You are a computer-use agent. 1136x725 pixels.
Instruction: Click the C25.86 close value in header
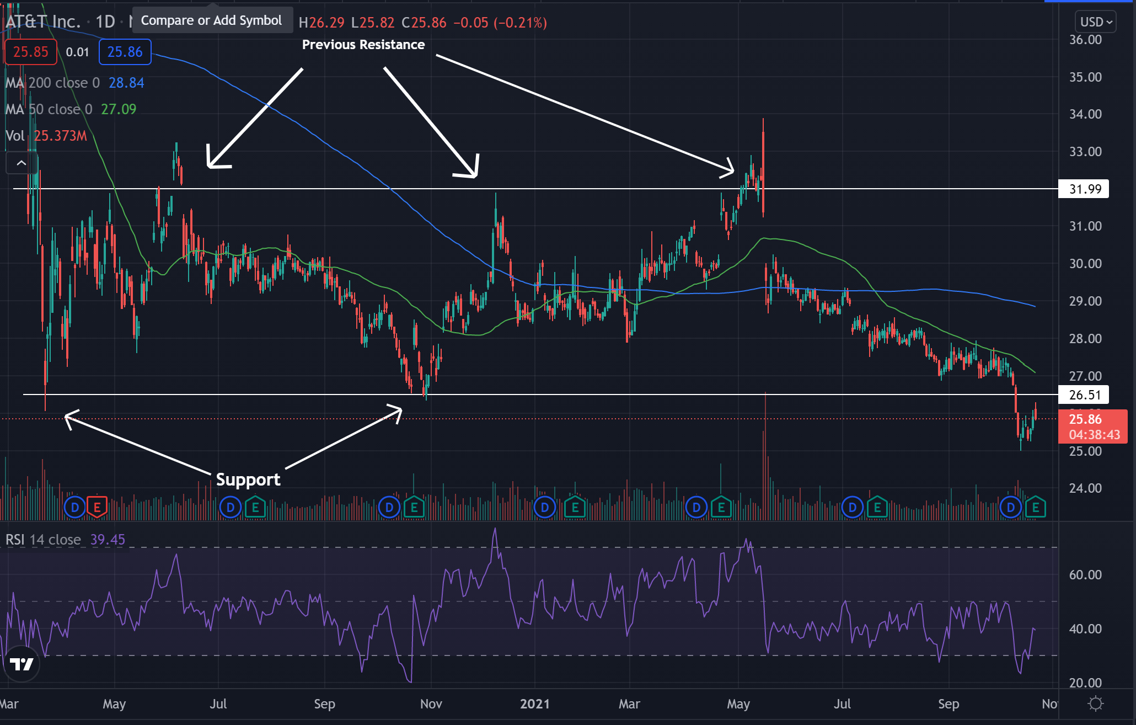(x=424, y=23)
